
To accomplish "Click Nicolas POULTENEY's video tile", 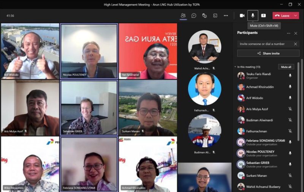I will pyautogui.click(x=89, y=51).
